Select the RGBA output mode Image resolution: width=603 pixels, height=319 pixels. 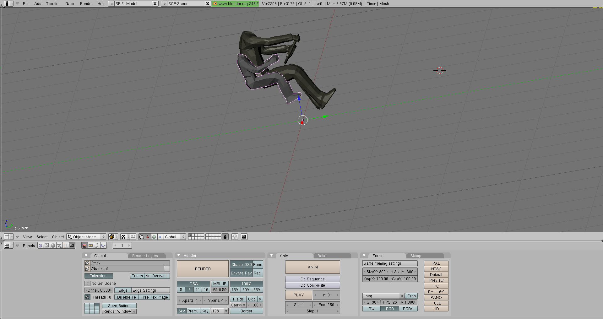click(408, 309)
